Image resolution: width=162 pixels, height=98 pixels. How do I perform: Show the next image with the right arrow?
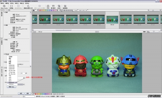point(98,32)
